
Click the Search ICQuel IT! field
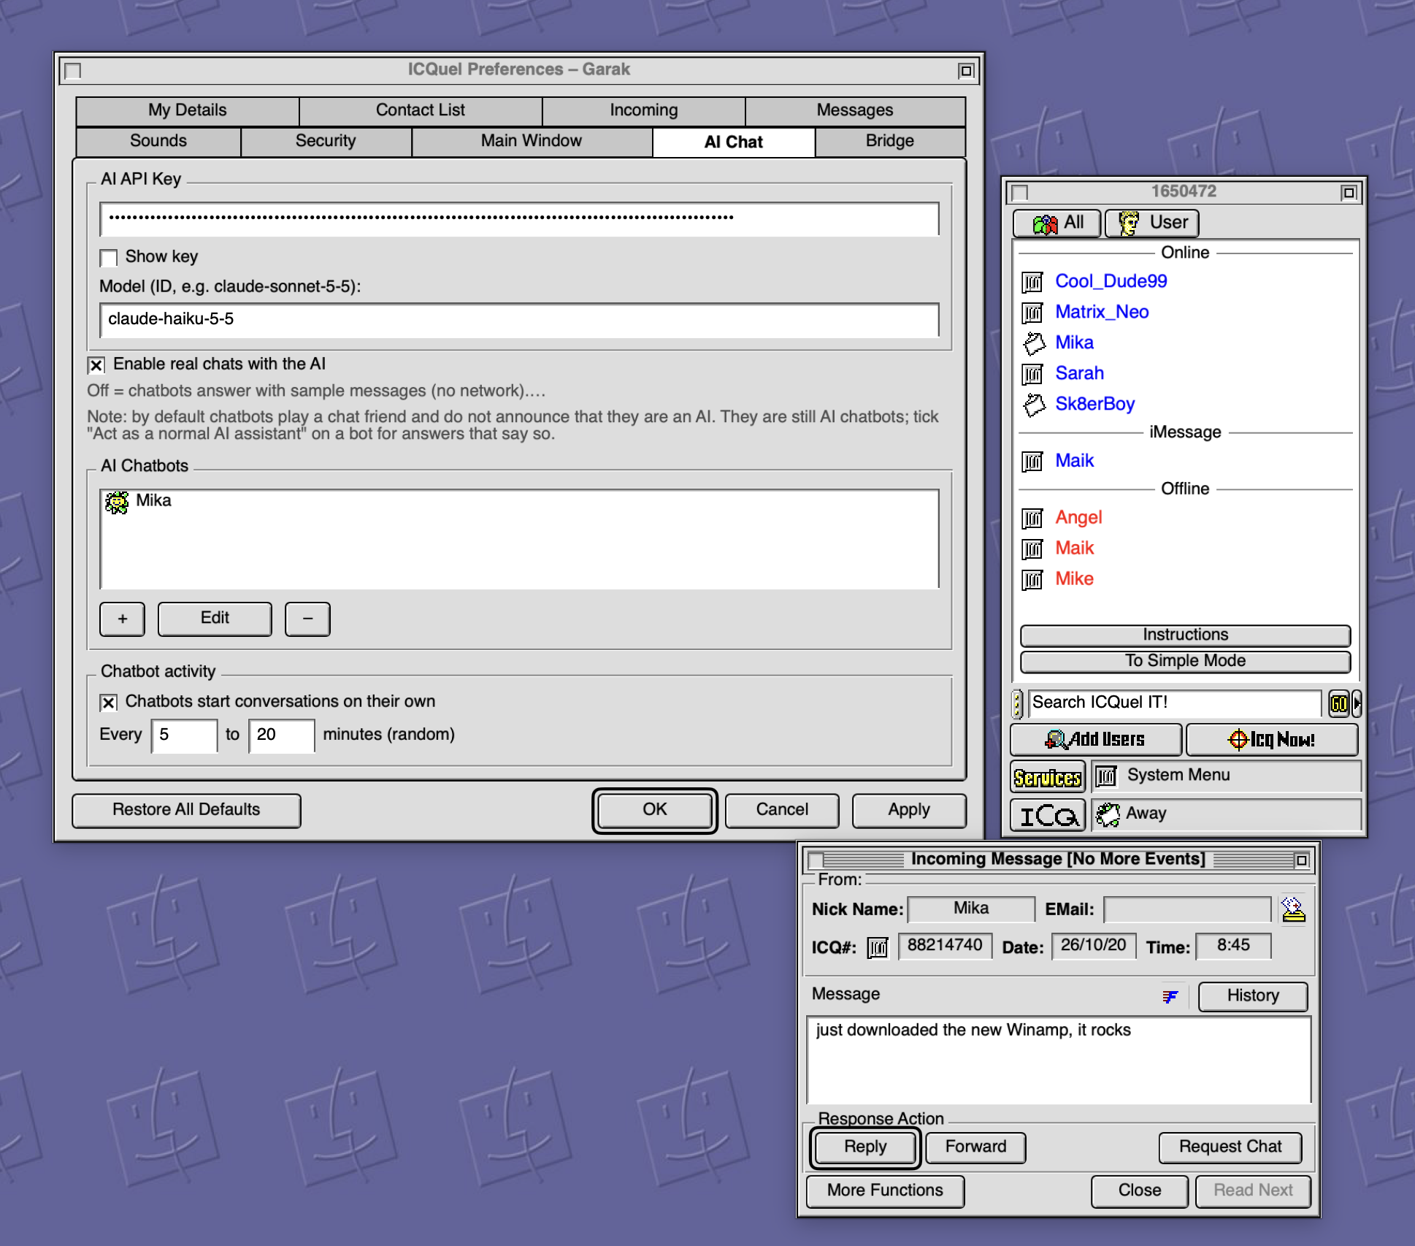[x=1174, y=703]
